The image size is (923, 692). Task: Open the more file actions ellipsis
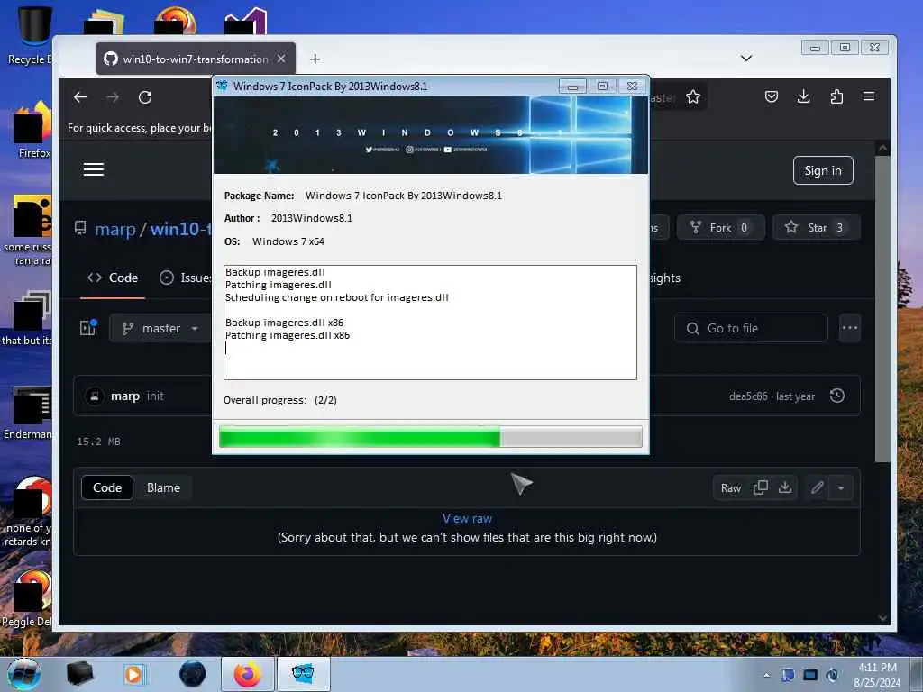click(849, 328)
